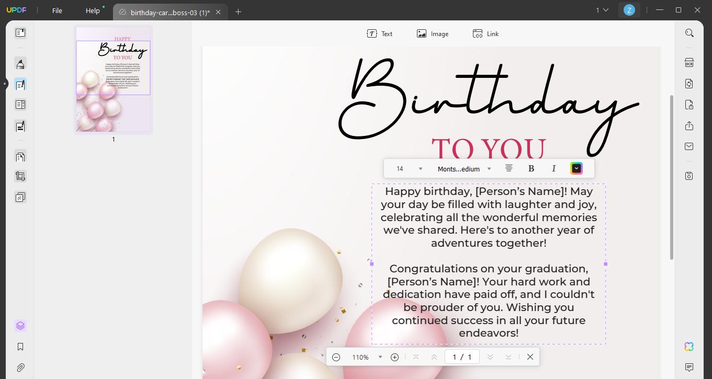Toggle italic formatting
Viewport: 712px width, 379px height.
[553, 168]
